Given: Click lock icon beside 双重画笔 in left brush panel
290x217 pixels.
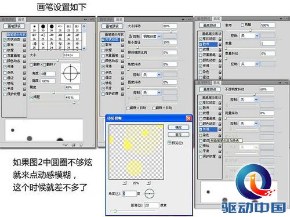Looking at the screenshot, I should [24, 56].
